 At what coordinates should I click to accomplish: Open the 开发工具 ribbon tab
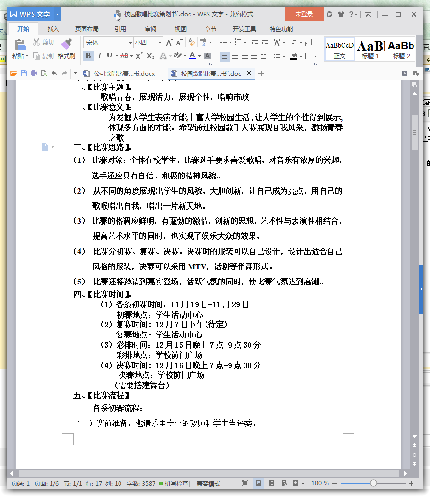point(244,29)
